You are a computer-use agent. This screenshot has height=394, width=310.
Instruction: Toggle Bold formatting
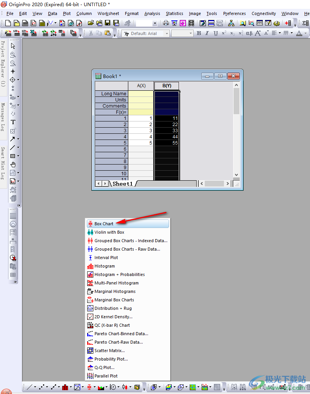199,33
